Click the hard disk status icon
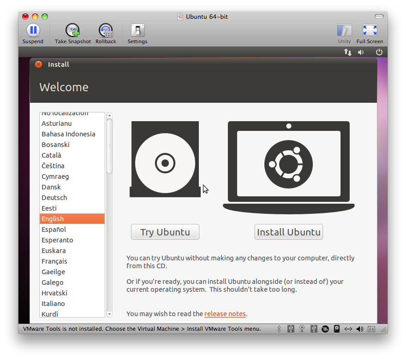The image size is (406, 359). tap(337, 329)
